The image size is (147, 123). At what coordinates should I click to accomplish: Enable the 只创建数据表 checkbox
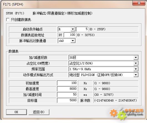pyautogui.click(x=8, y=20)
